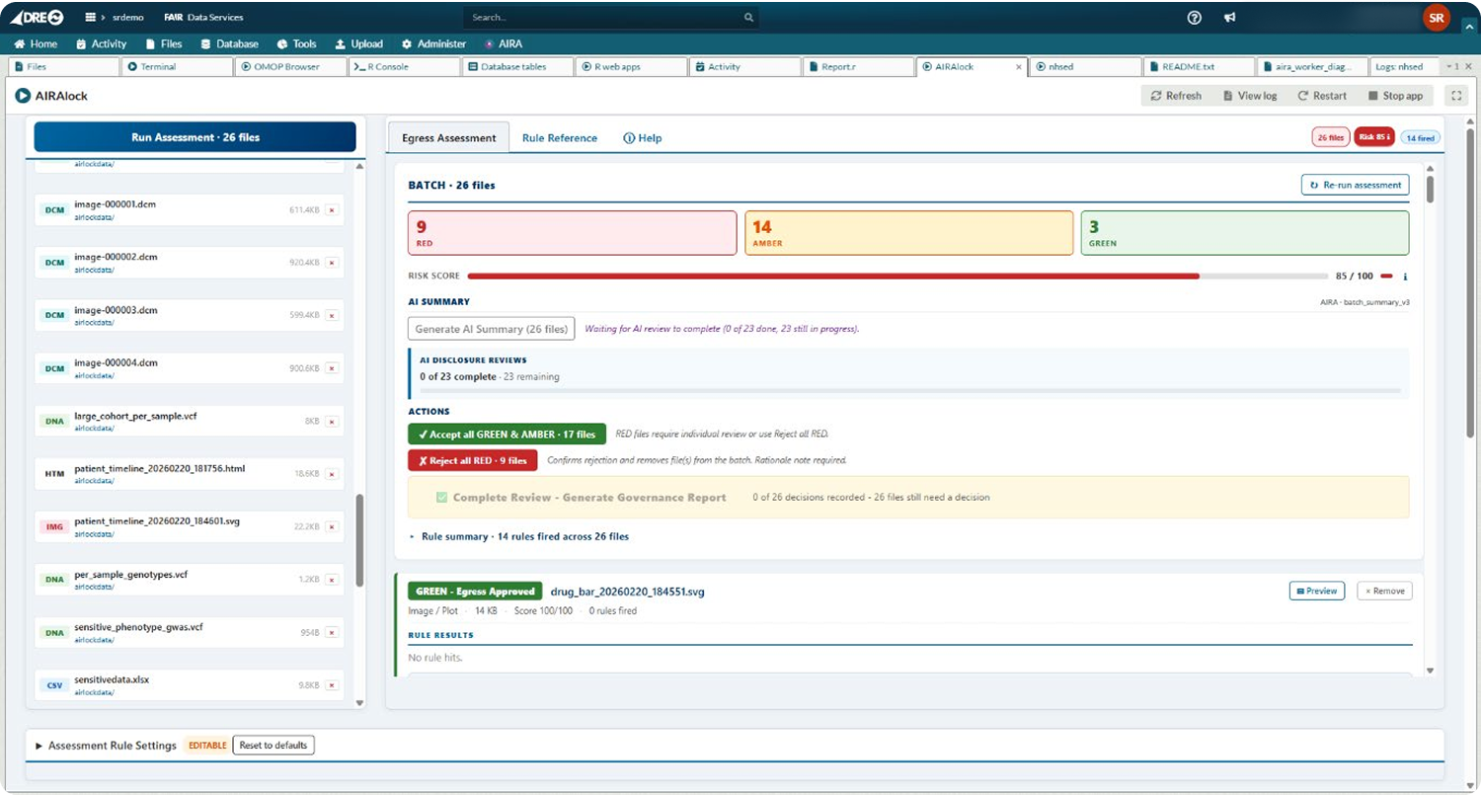1481x795 pixels.
Task: Open the workspace grid menu icon
Action: pos(91,17)
